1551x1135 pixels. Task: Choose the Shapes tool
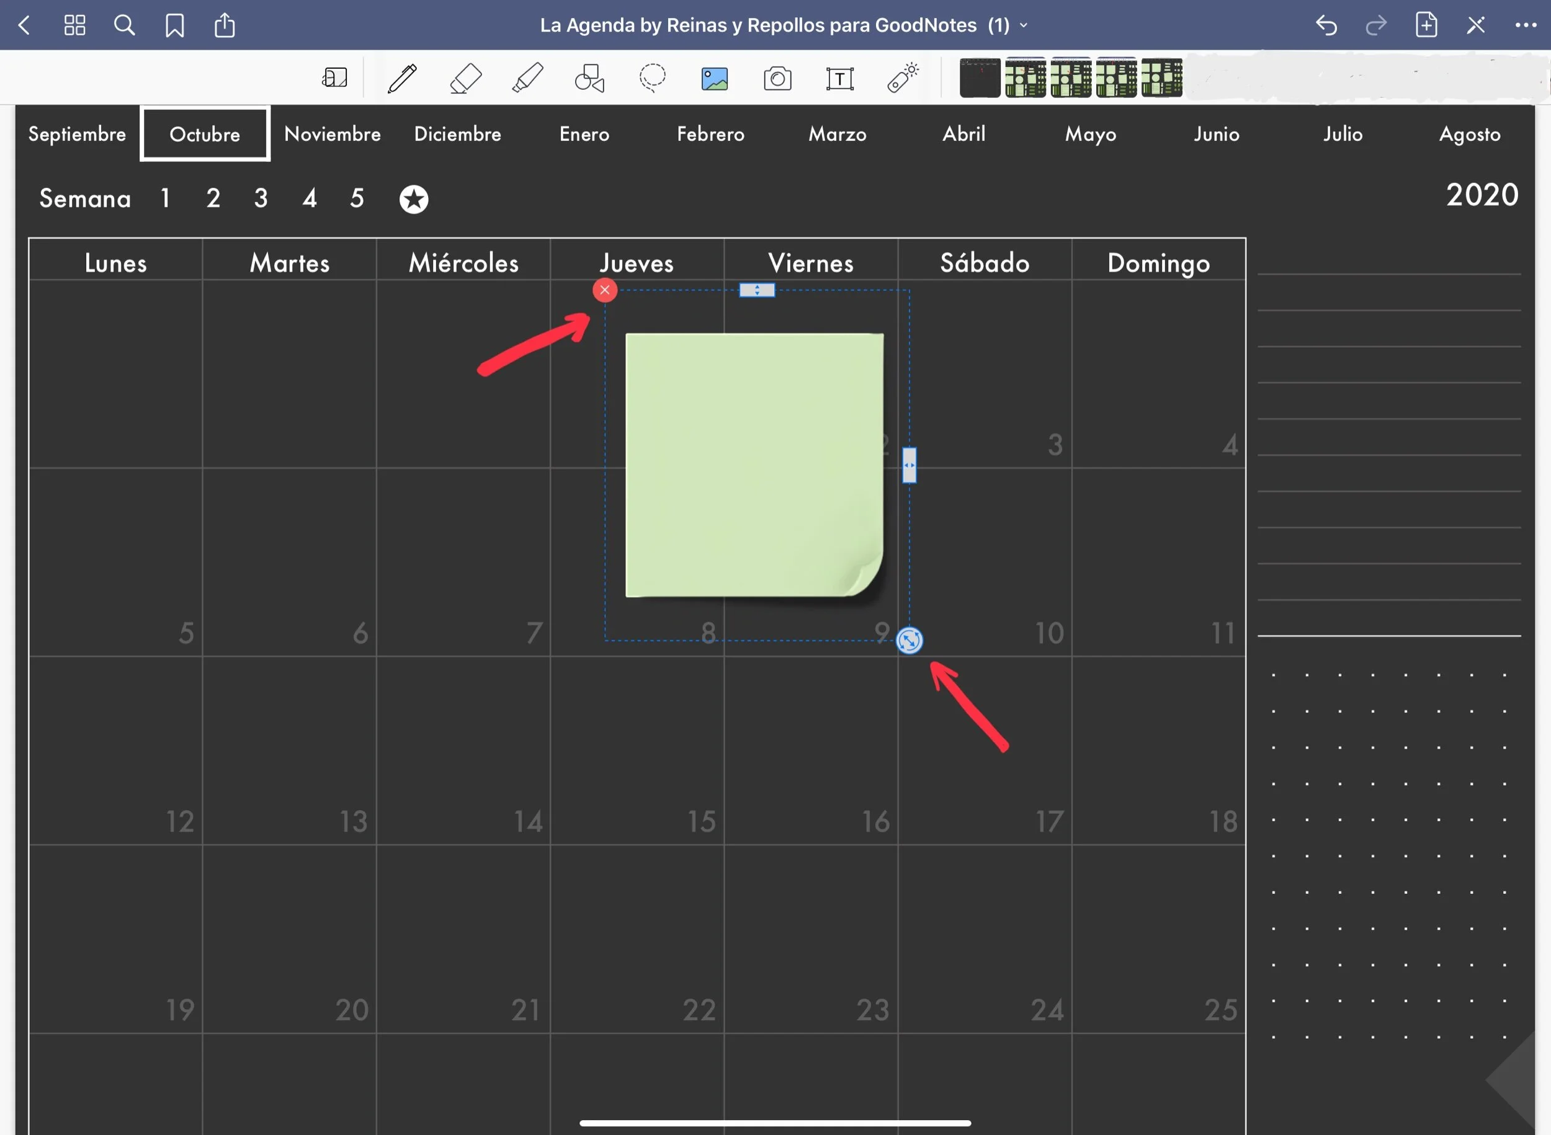(x=589, y=78)
